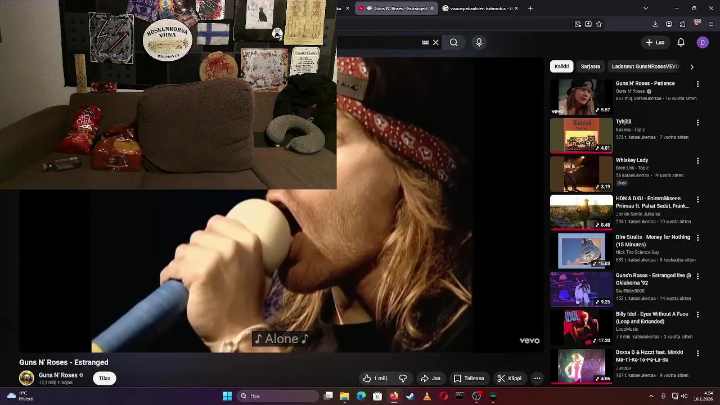The image size is (720, 405).
Task: Open options for Patience video
Action: tap(697, 84)
